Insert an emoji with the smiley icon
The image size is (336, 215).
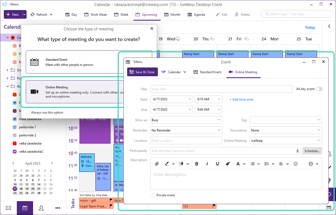tap(296, 164)
